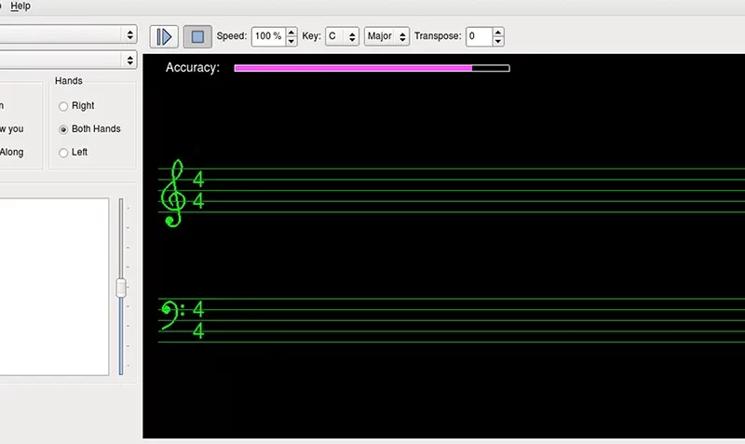745x444 pixels.
Task: Decrease speed with the down arrow
Action: tap(291, 41)
